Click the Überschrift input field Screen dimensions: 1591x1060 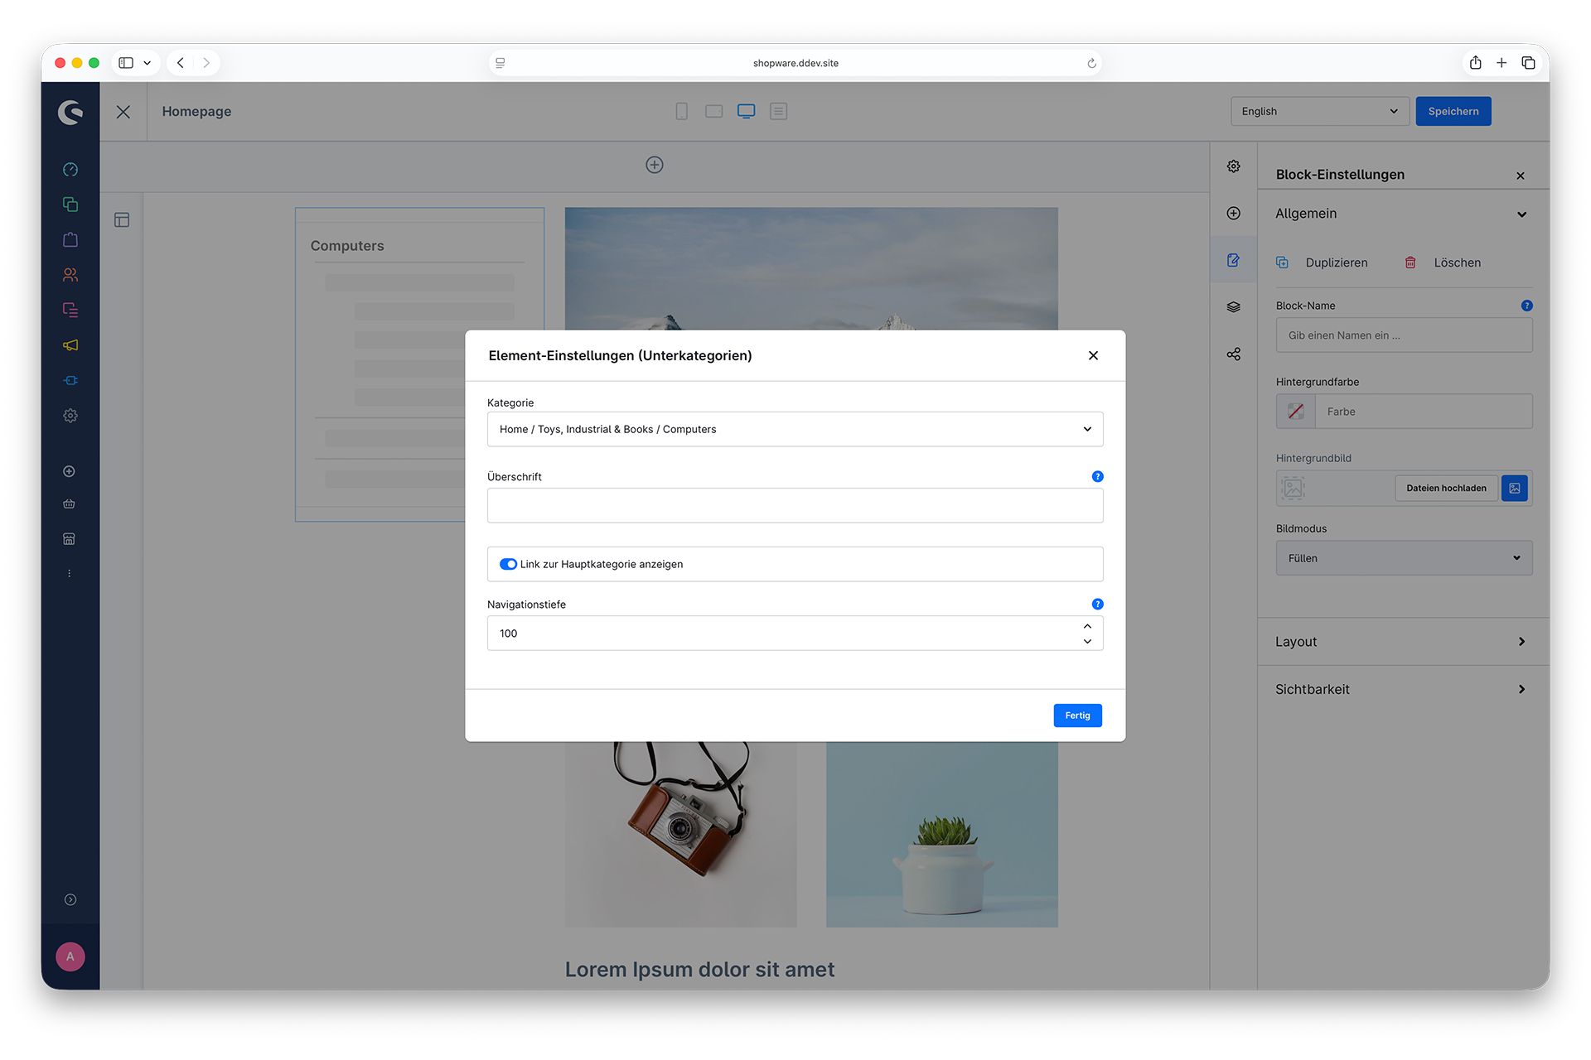pyautogui.click(x=795, y=505)
